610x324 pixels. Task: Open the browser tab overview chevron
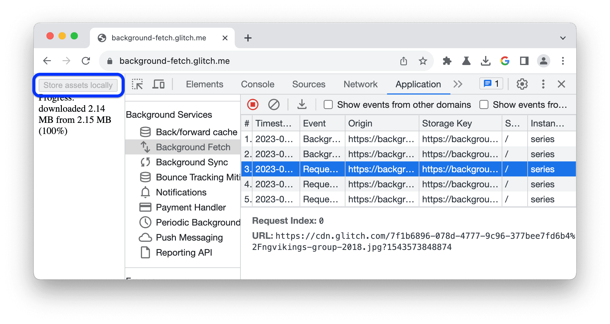(x=563, y=38)
